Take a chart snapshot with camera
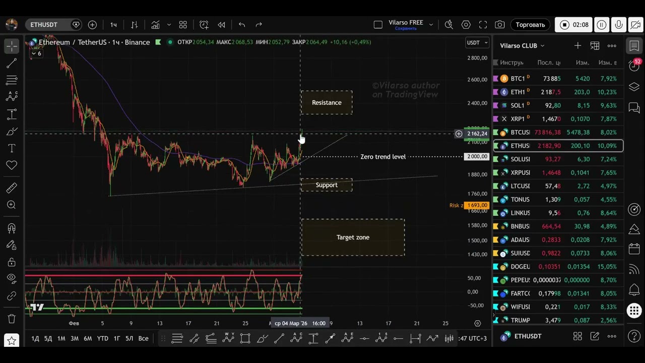645x363 pixels. click(500, 25)
